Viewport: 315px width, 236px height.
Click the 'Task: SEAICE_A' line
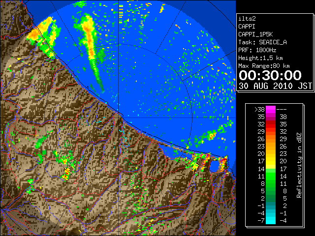(262, 42)
